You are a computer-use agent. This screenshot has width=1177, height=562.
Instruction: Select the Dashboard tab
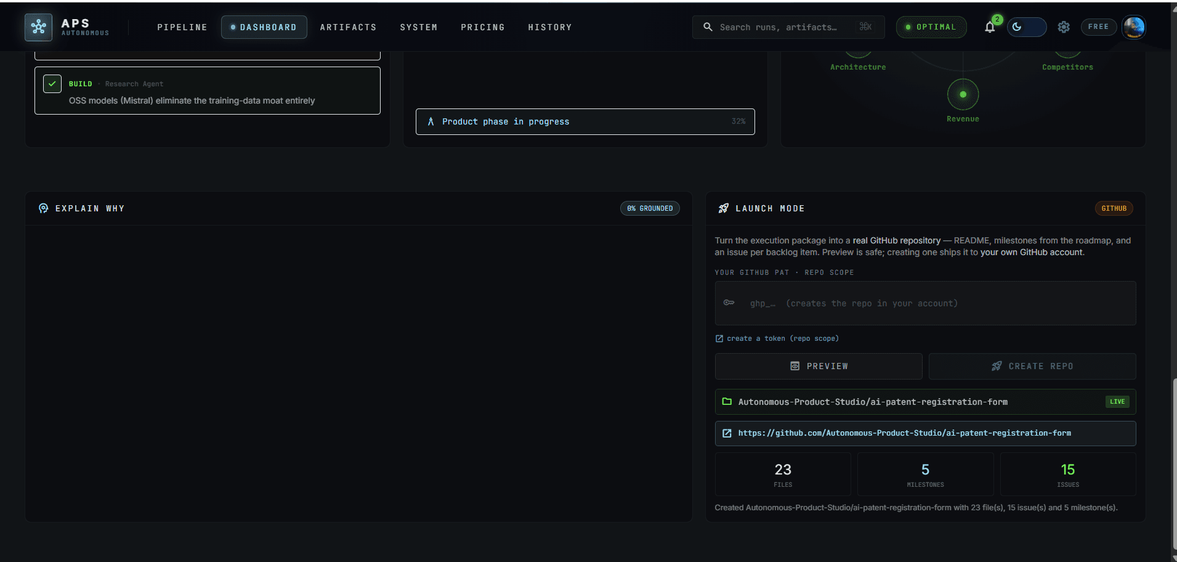264,27
